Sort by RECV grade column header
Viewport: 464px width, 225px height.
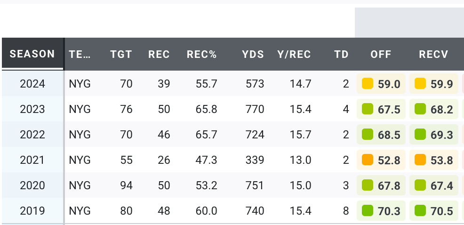(433, 54)
